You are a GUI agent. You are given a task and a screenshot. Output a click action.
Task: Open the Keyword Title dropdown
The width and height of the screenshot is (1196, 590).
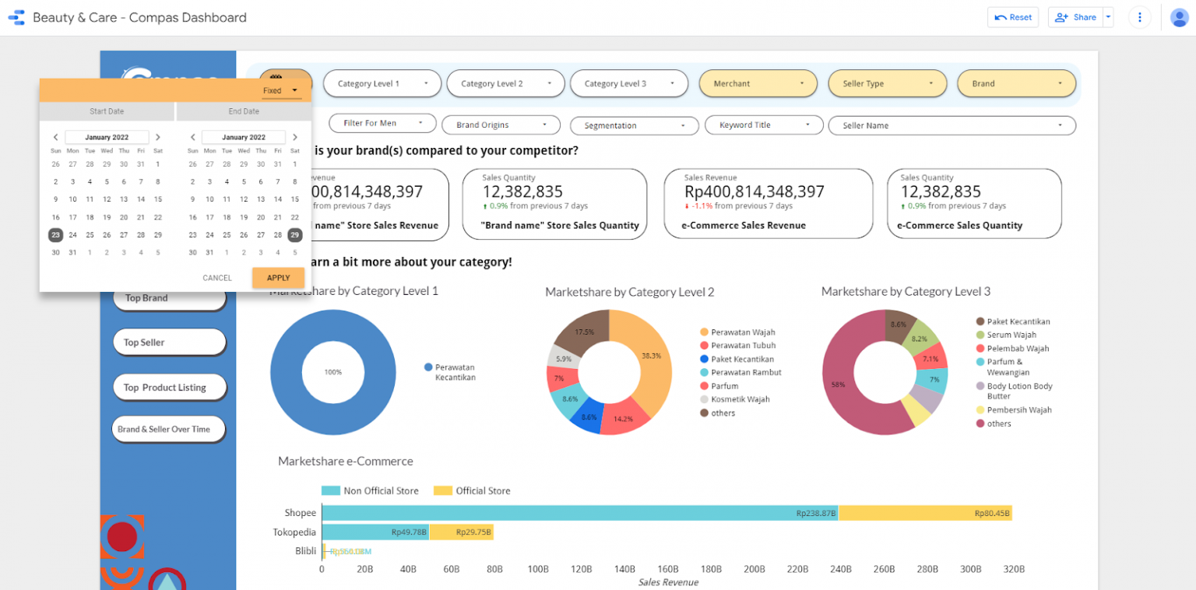[x=764, y=125]
